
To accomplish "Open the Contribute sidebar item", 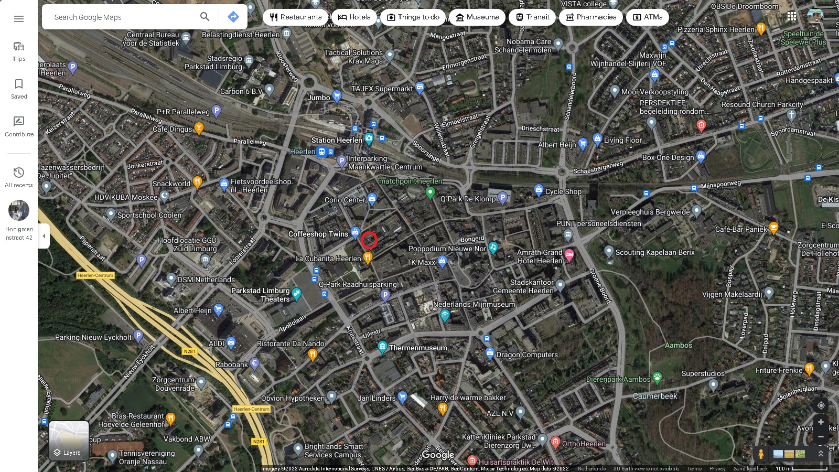I will pos(19,126).
